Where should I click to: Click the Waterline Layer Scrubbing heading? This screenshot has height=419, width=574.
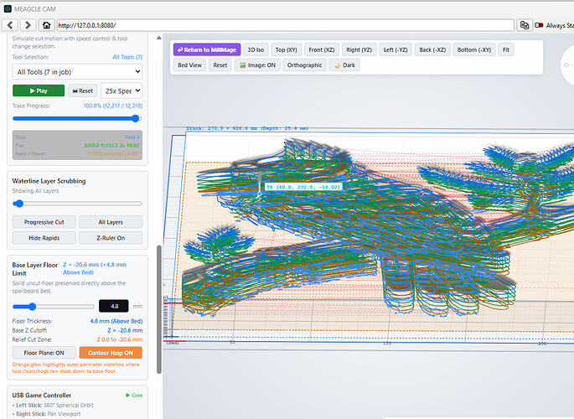click(49, 181)
